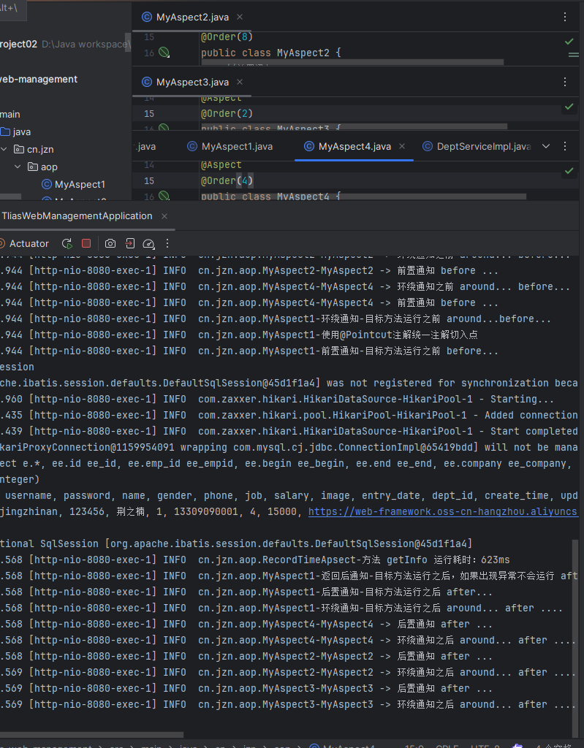Viewport: 584px width, 748px height.
Task: Open the profiler gauge icon in the run toolbar
Action: 148,244
